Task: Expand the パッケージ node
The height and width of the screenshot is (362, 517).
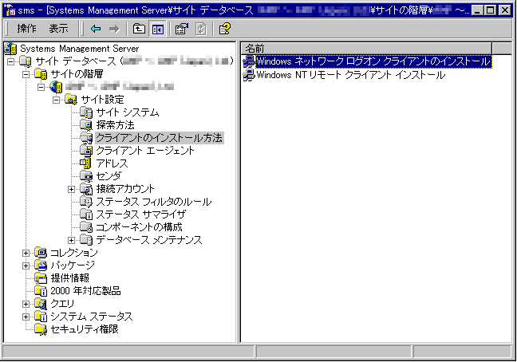Action: [26, 266]
